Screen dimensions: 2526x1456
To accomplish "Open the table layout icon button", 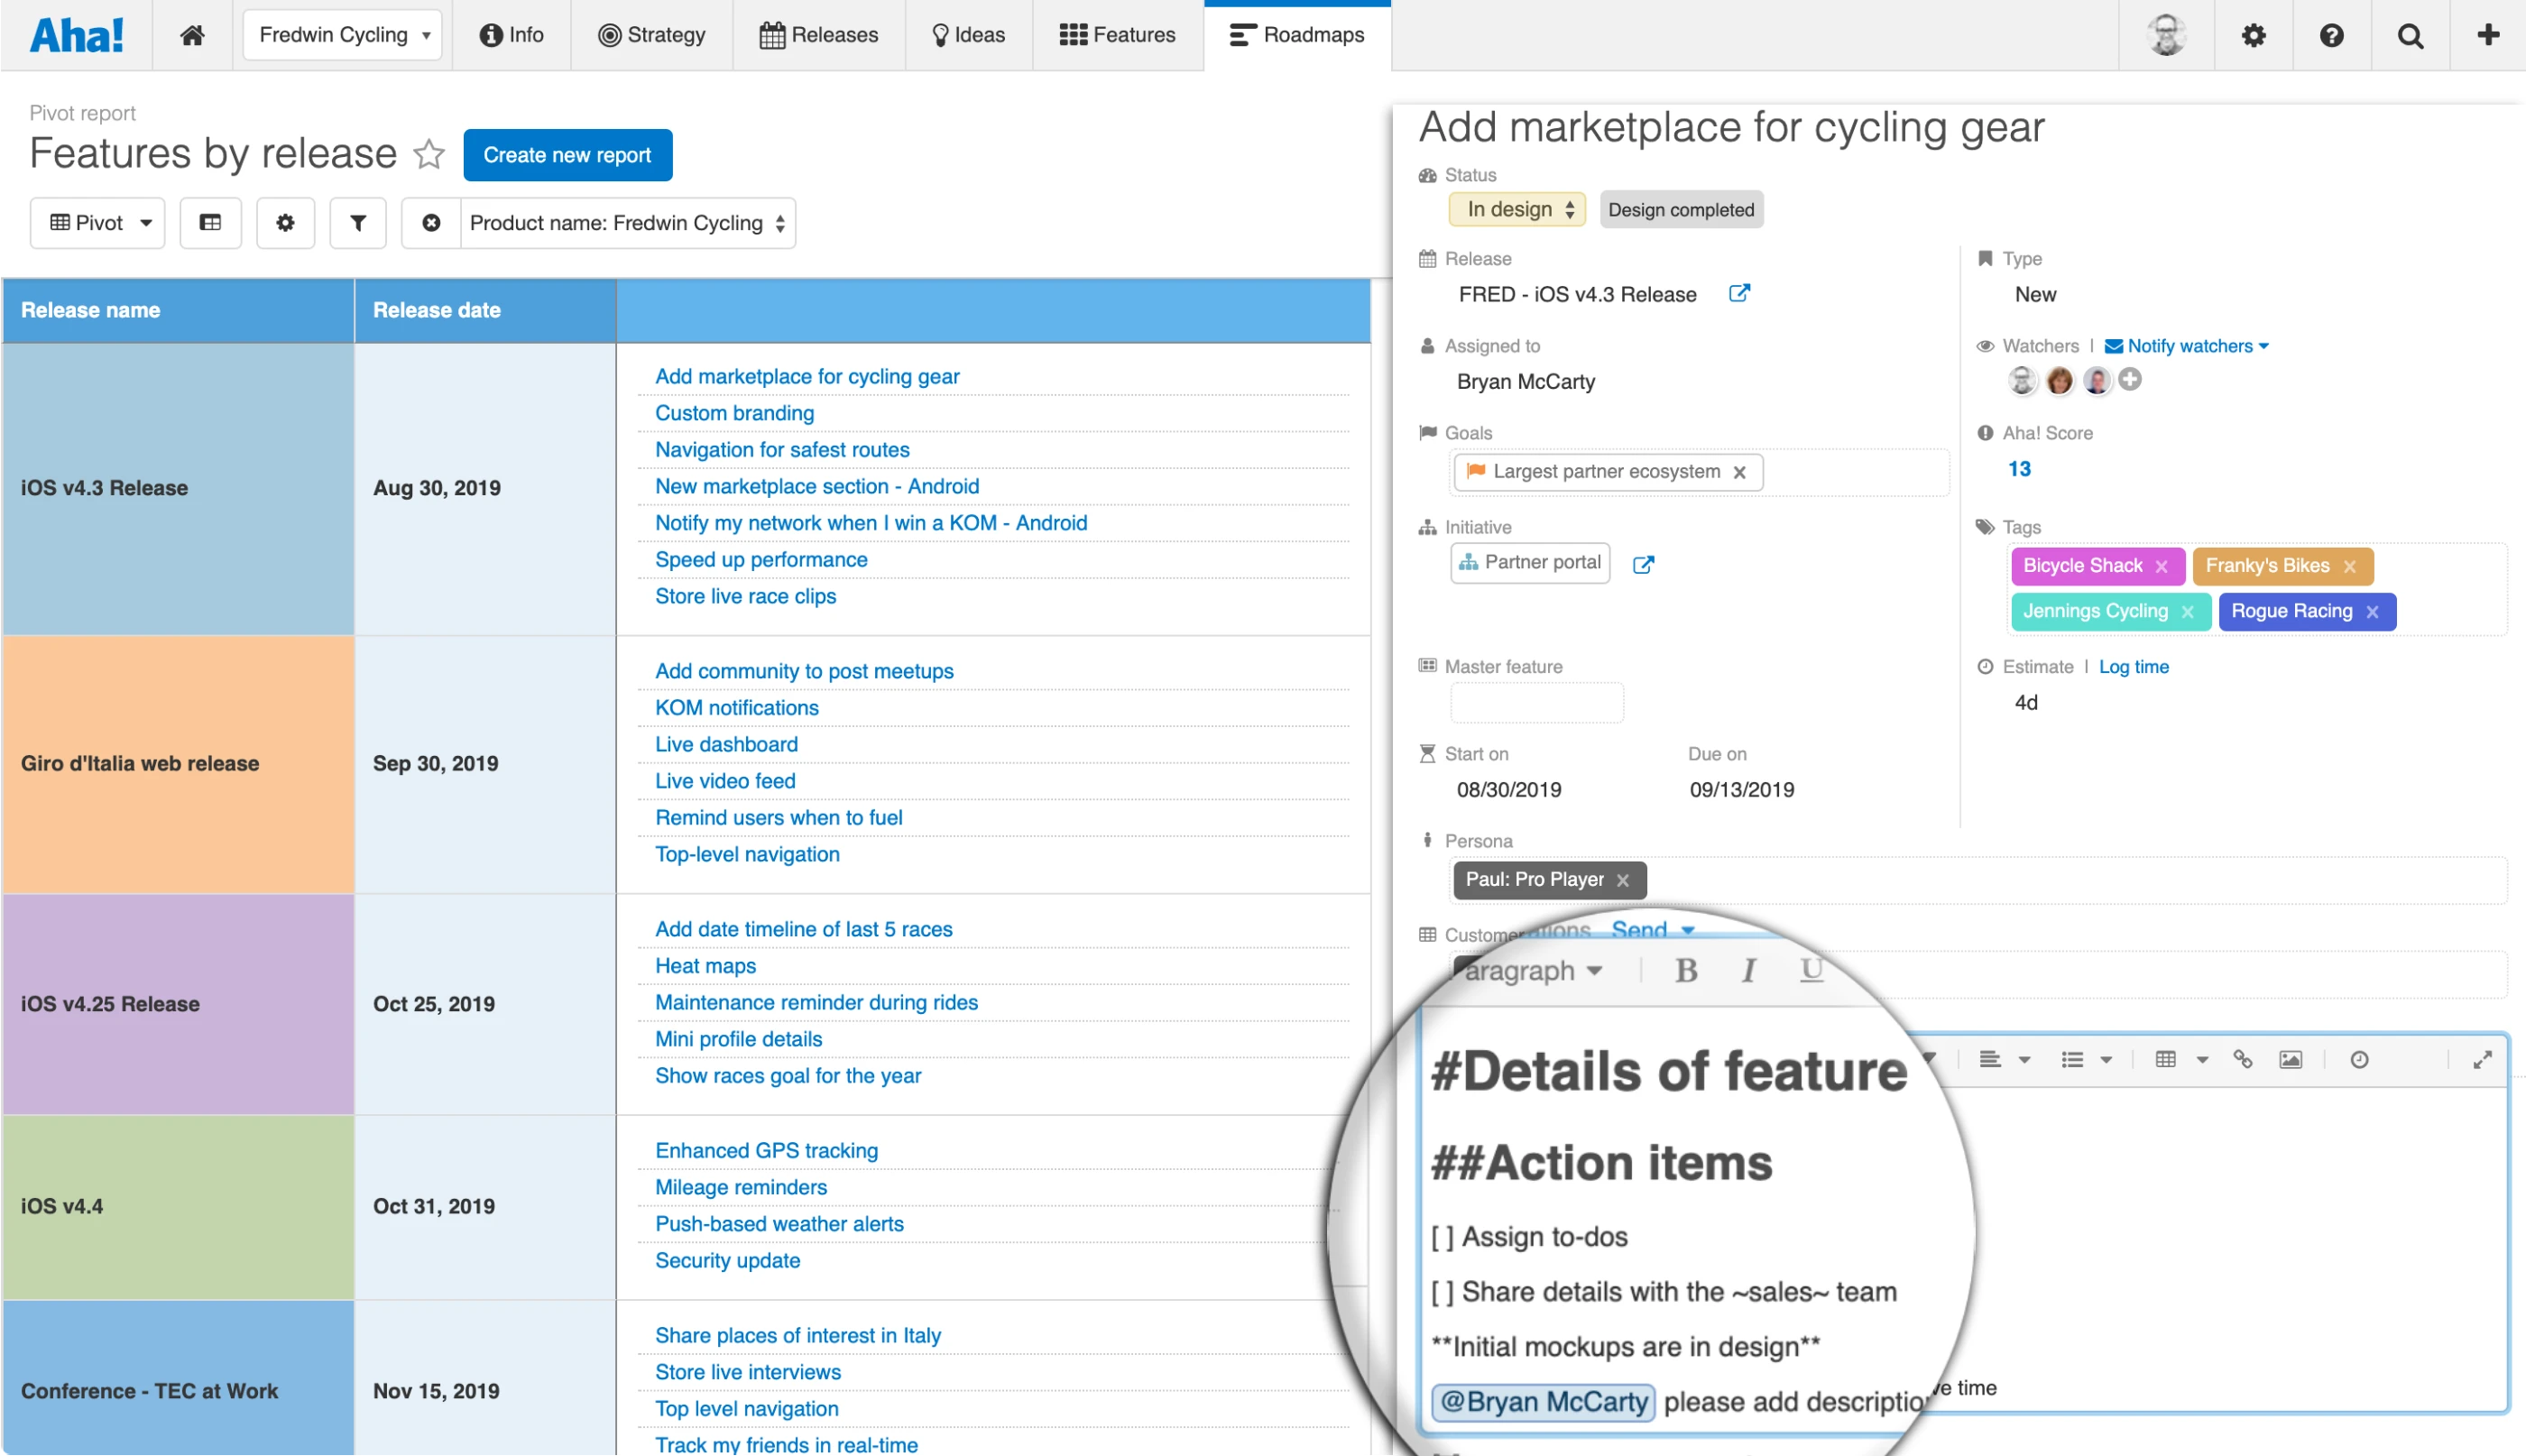I will (210, 223).
